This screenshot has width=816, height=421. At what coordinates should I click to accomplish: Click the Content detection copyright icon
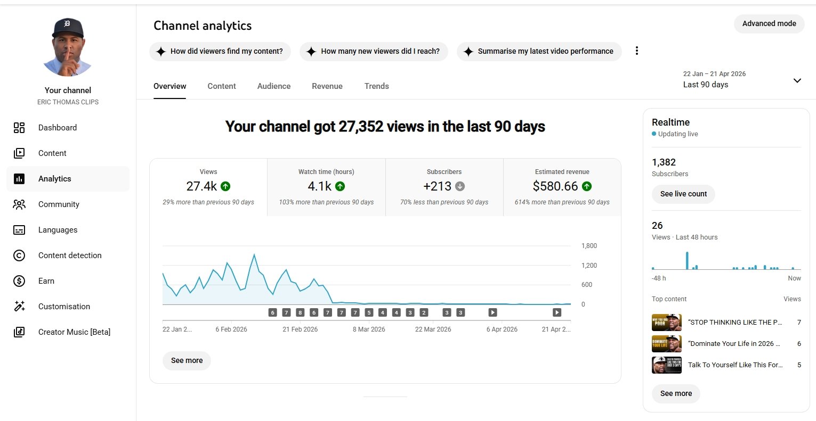coord(19,255)
